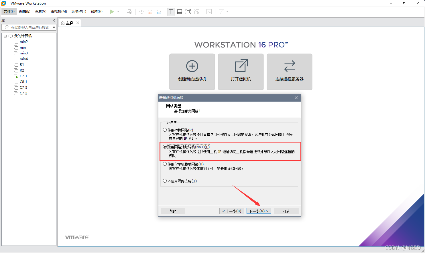Image resolution: width=425 pixels, height=253 pixels.
Task: Collapse the 我的计算机 tree node
Action: [5, 36]
